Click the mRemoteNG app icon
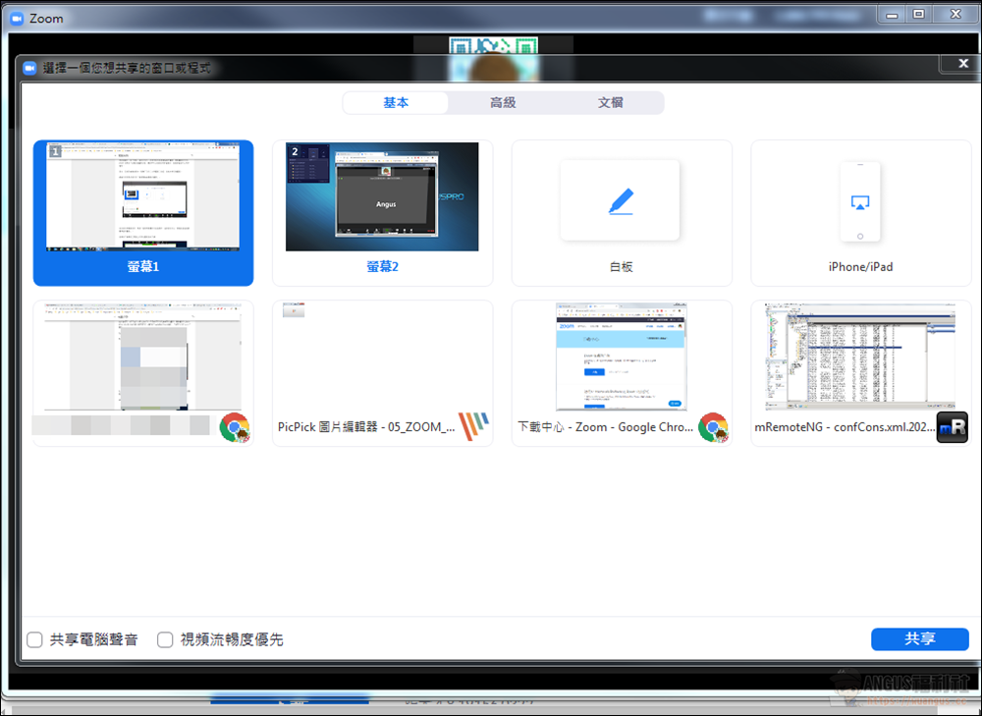 pos(952,427)
